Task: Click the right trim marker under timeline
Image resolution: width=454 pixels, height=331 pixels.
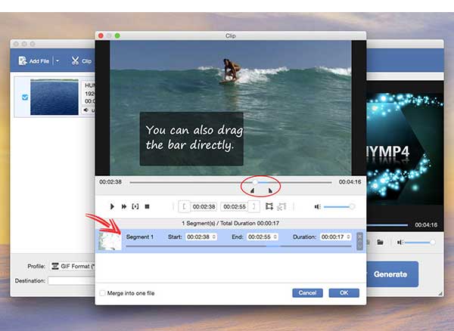Action: [x=270, y=190]
